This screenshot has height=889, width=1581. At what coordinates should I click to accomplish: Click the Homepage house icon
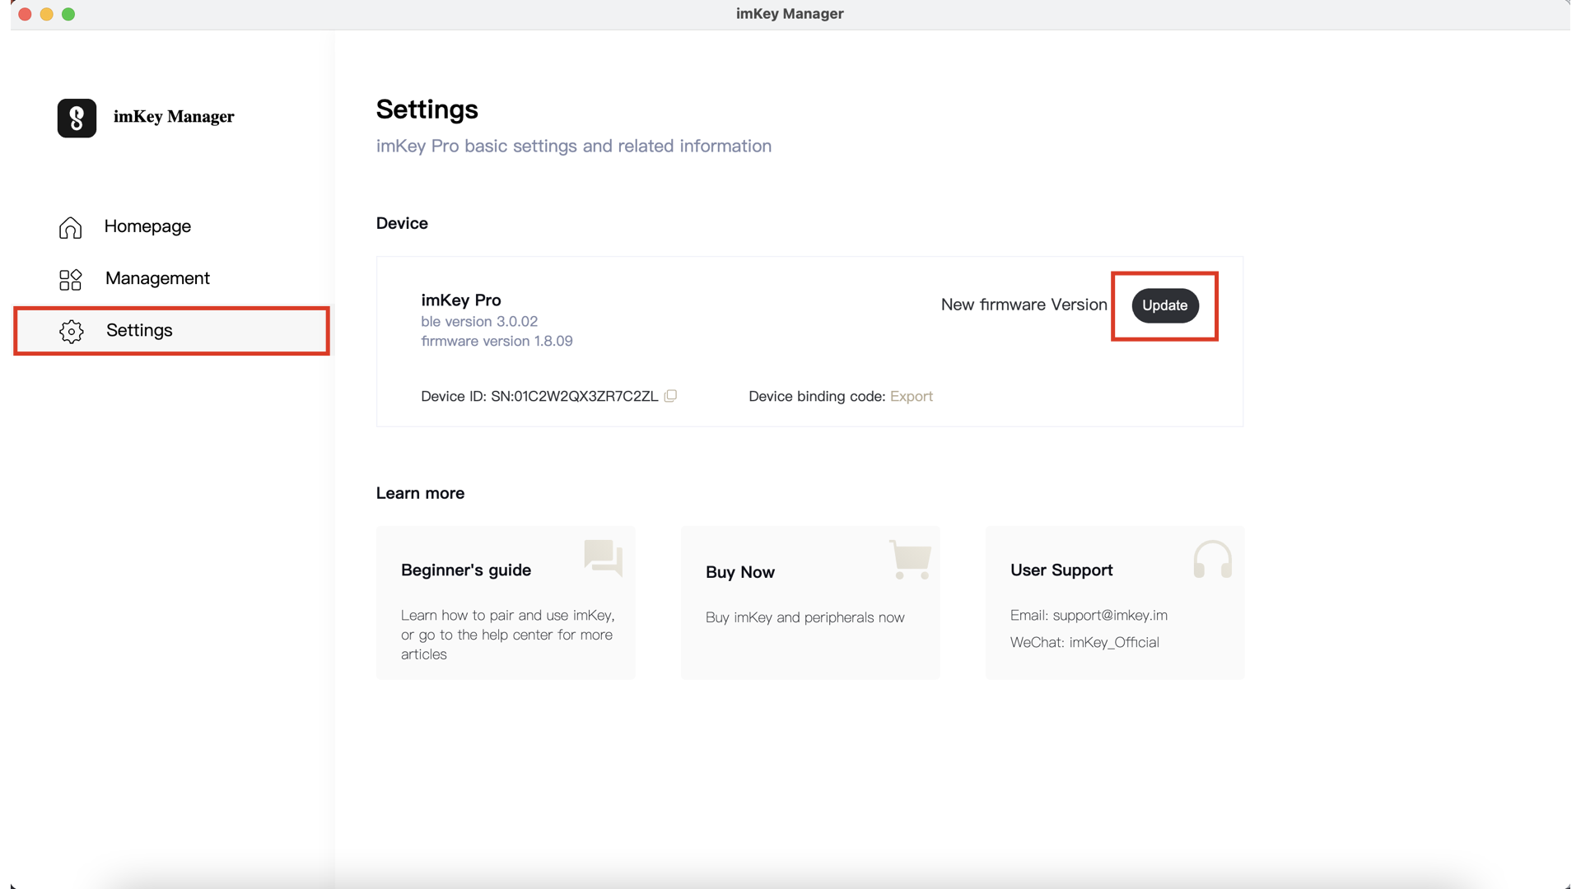[70, 227]
